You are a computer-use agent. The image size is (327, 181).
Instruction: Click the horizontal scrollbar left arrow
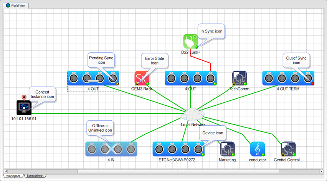[x=6, y=171]
